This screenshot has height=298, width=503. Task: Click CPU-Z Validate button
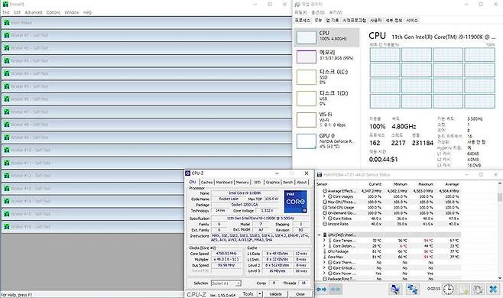pyautogui.click(x=275, y=294)
